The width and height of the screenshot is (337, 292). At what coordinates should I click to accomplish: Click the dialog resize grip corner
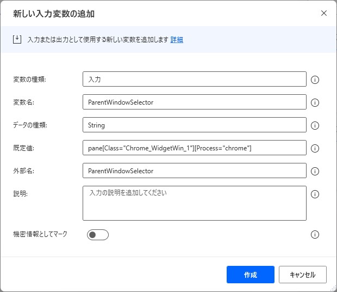point(334,289)
